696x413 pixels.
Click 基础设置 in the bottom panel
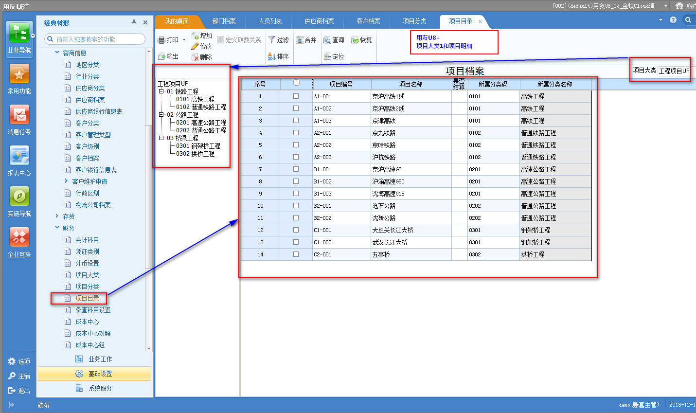[100, 374]
